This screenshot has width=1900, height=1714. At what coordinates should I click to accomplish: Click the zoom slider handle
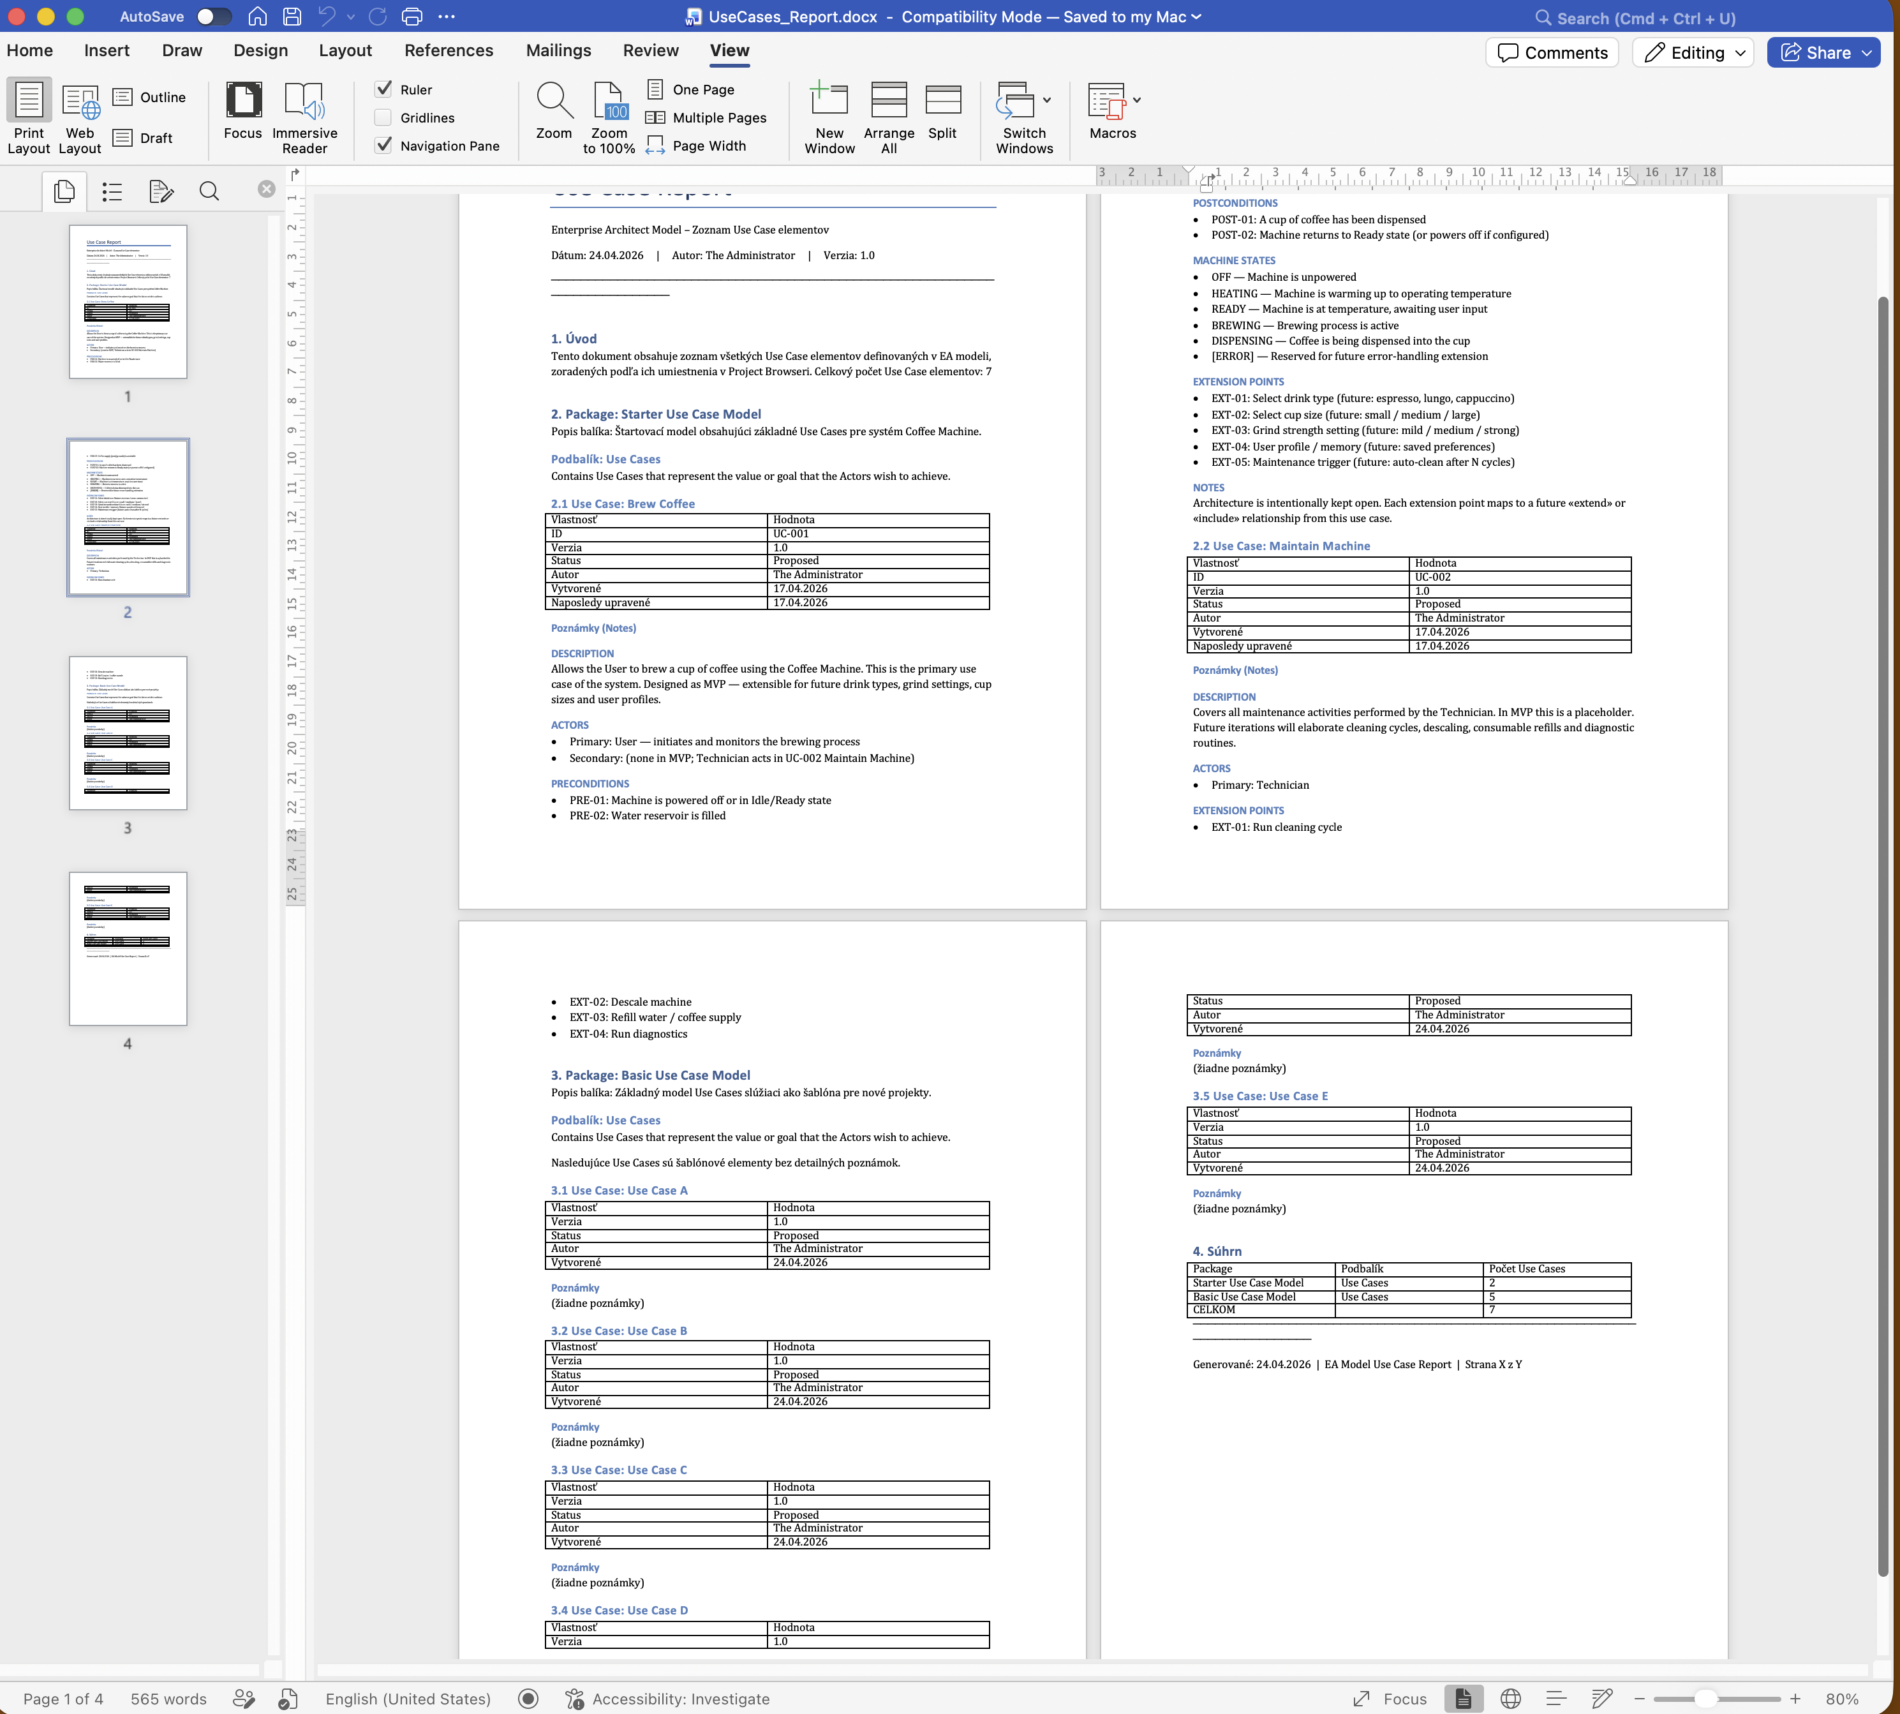[1706, 1698]
